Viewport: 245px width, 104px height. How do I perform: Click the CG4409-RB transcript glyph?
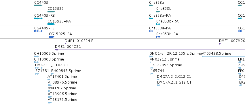[x=39, y=18]
